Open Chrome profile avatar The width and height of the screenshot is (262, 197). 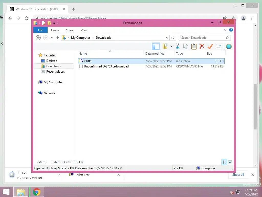pos(244,18)
